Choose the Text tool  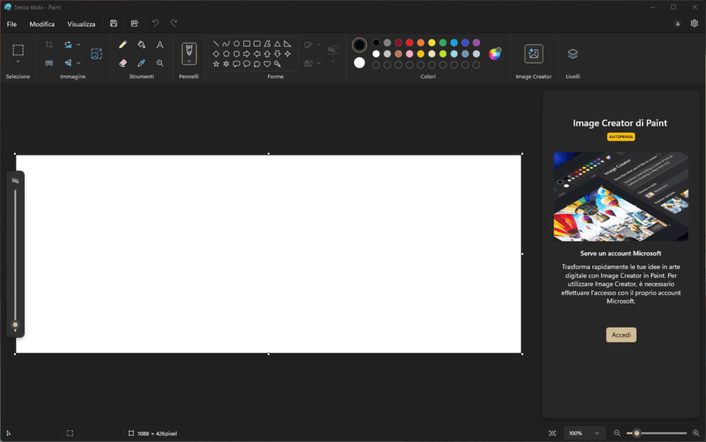(x=160, y=45)
